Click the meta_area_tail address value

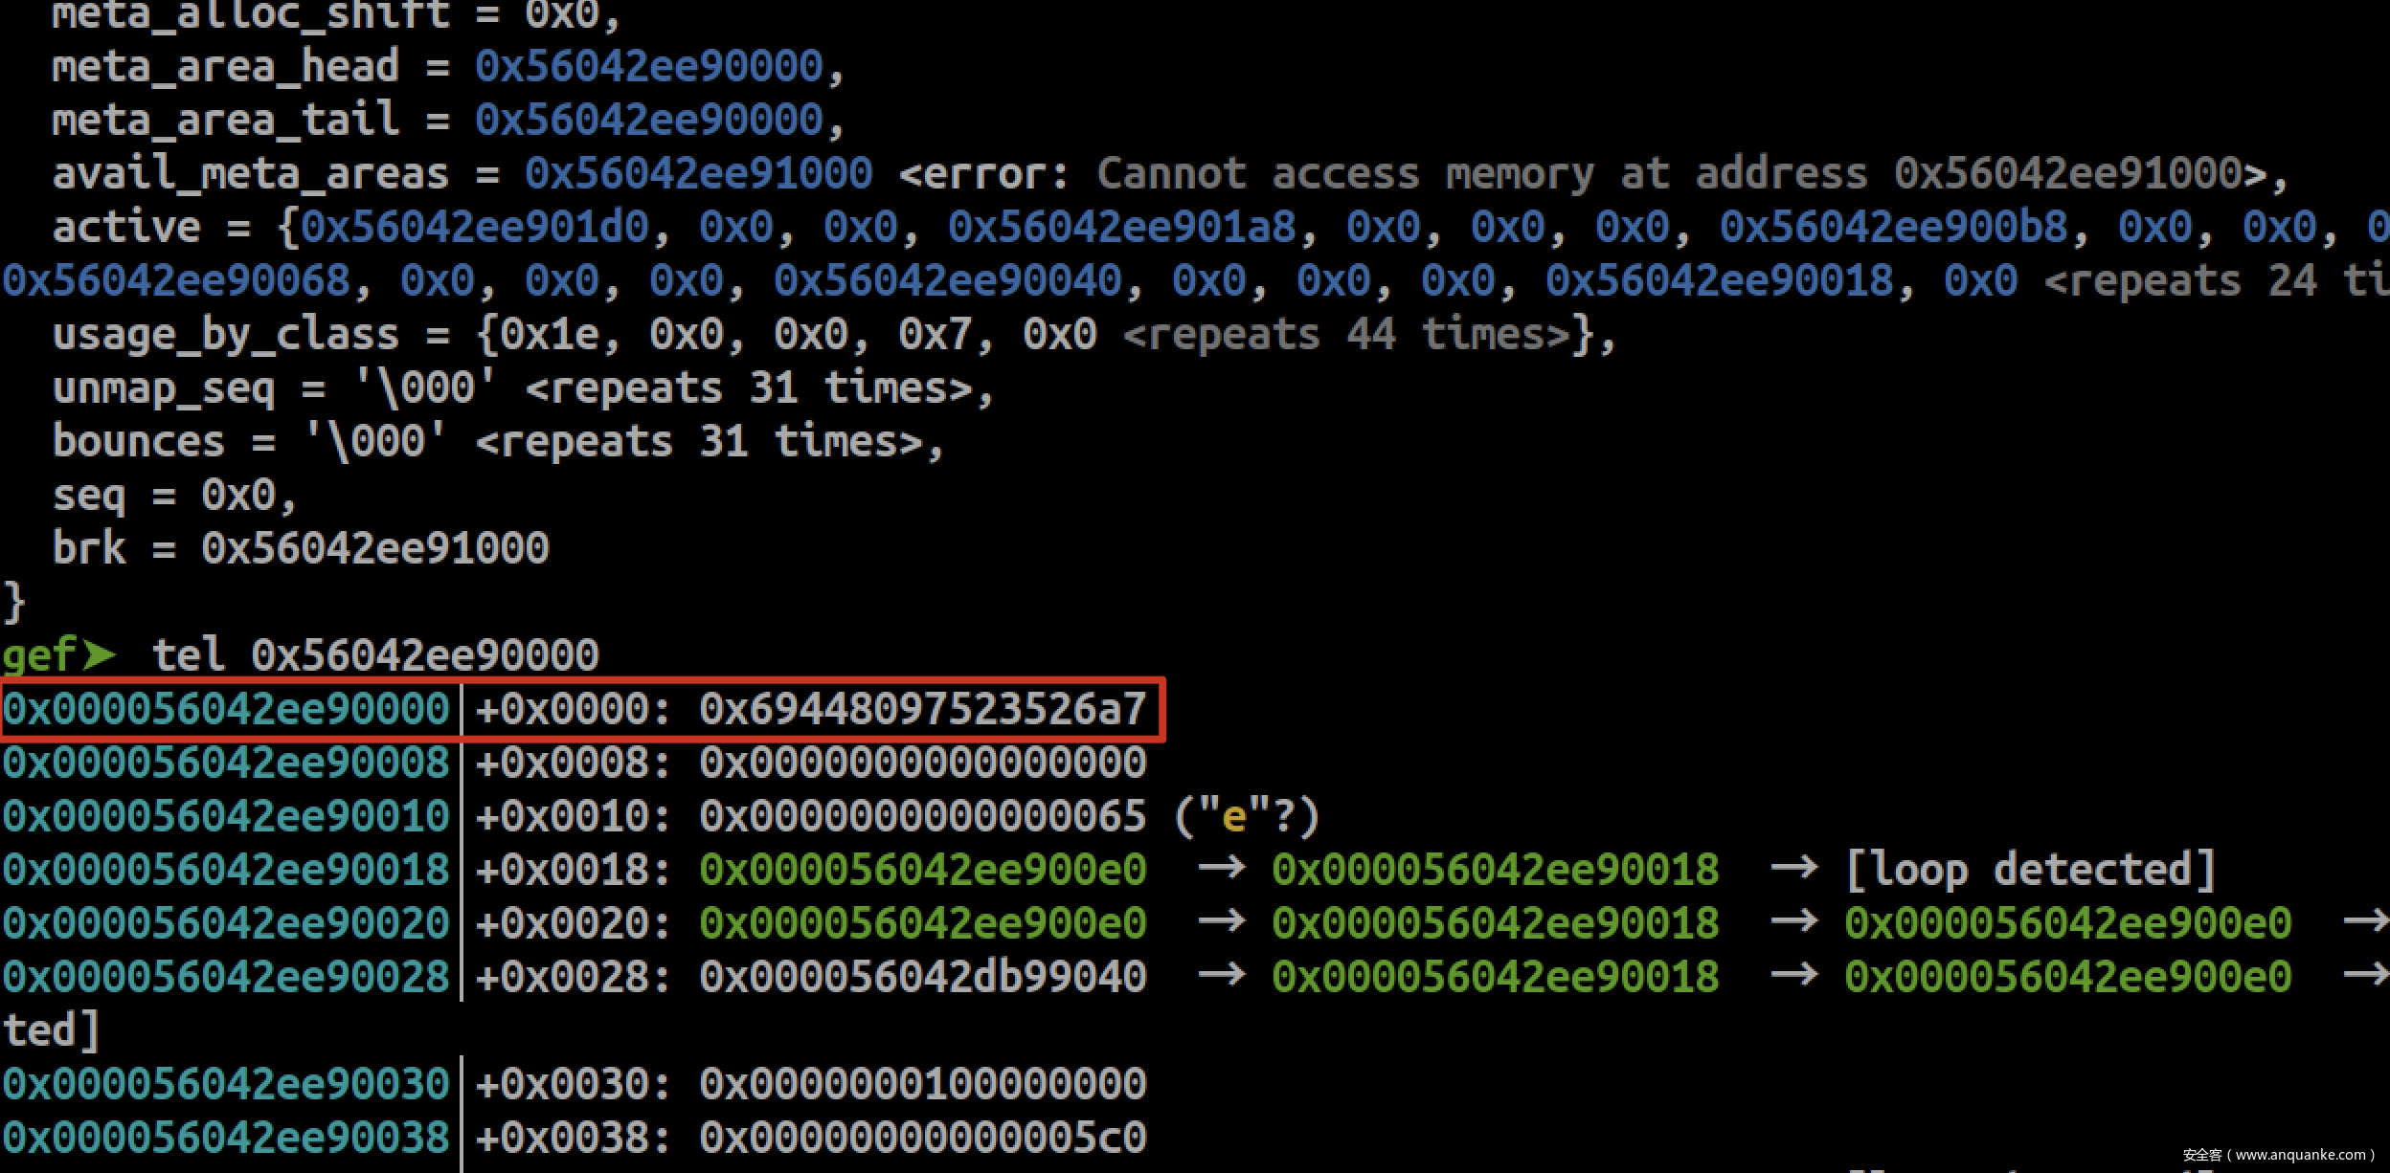649,121
